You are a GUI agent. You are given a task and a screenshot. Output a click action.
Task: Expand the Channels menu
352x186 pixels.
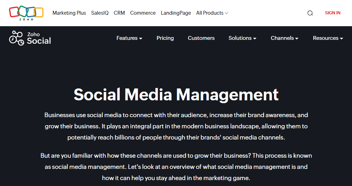284,38
